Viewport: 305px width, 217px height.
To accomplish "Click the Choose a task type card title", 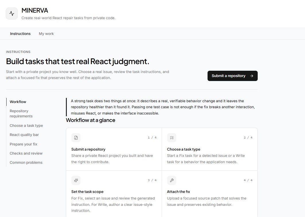I will (x=184, y=149).
